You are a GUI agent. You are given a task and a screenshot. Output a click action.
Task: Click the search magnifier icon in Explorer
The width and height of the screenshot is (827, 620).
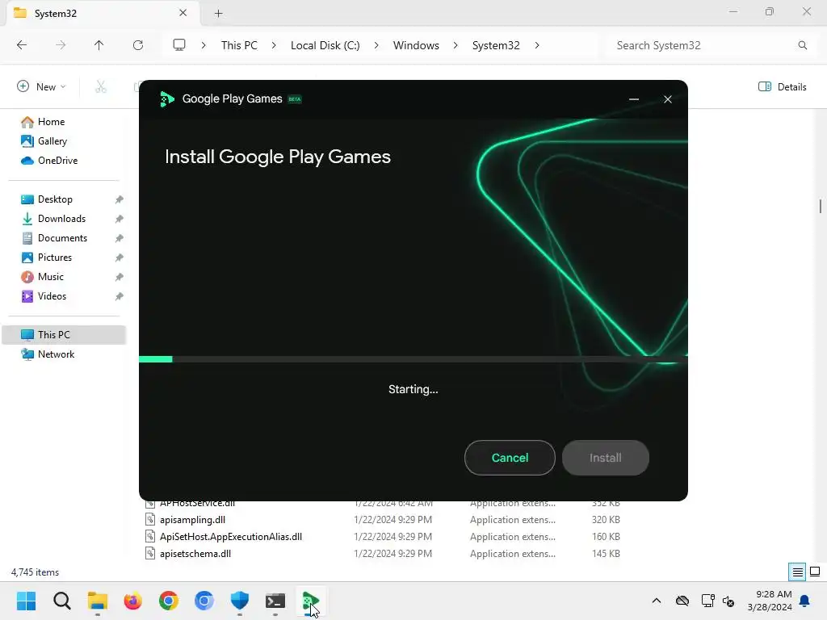point(802,45)
